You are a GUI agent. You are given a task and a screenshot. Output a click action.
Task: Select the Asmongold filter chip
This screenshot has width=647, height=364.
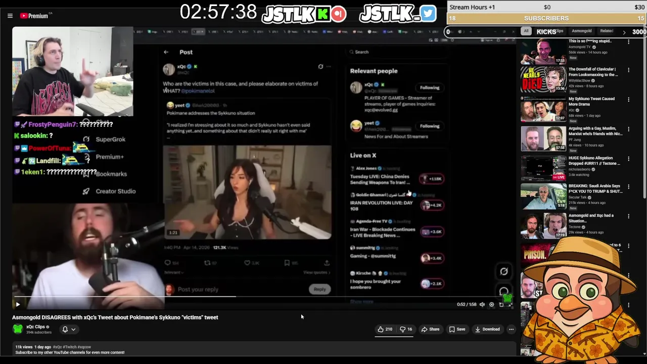[581, 31]
